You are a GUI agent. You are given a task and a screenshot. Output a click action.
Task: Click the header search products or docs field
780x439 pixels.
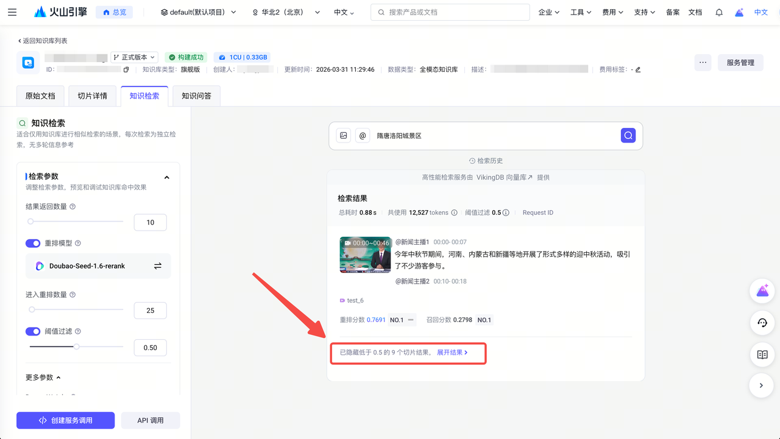pos(450,12)
